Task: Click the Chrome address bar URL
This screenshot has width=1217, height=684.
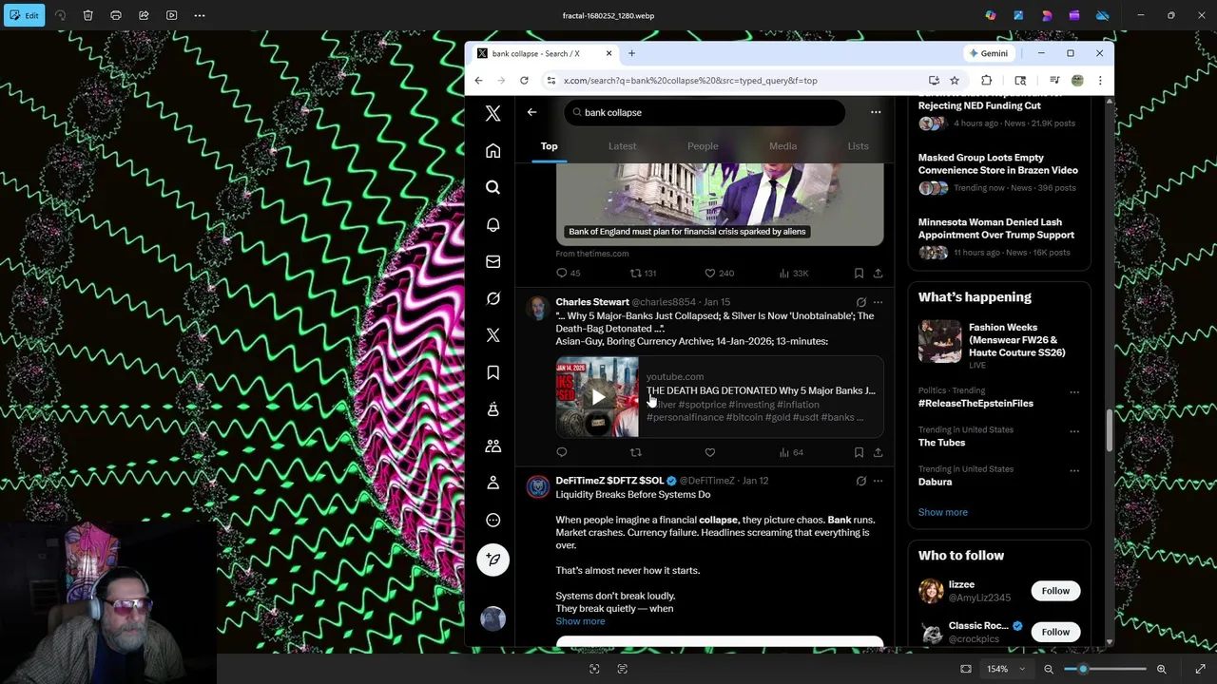Action: click(x=690, y=81)
